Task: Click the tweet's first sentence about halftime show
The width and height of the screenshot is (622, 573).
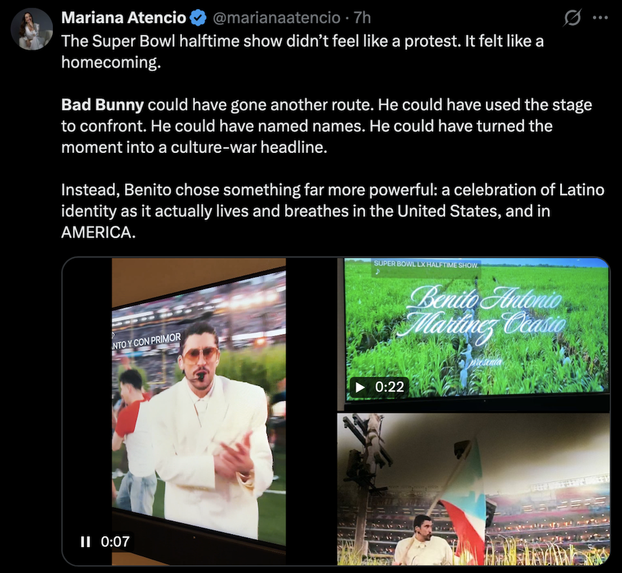Action: [302, 41]
